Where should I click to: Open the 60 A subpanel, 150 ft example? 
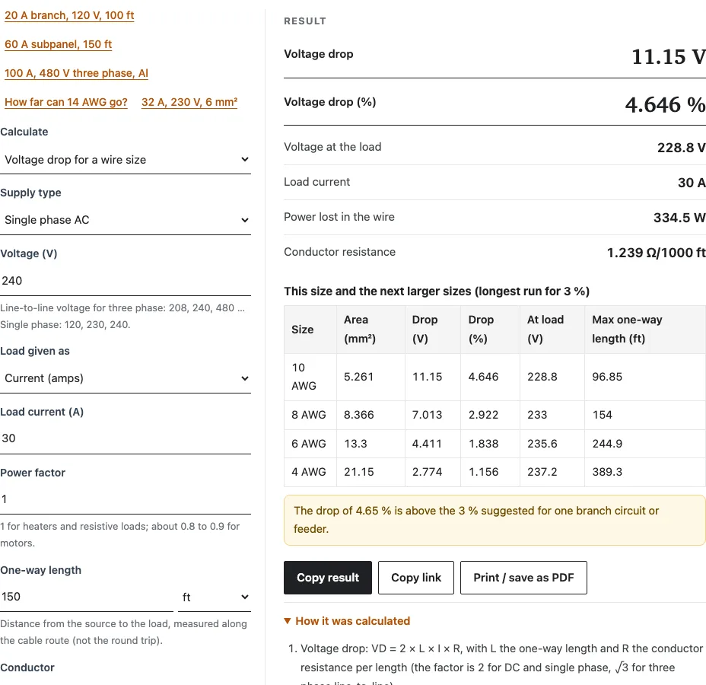tap(58, 44)
